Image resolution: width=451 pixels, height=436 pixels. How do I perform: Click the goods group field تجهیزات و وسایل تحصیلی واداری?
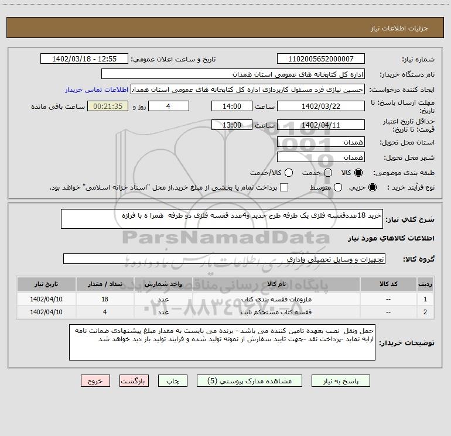(224, 259)
